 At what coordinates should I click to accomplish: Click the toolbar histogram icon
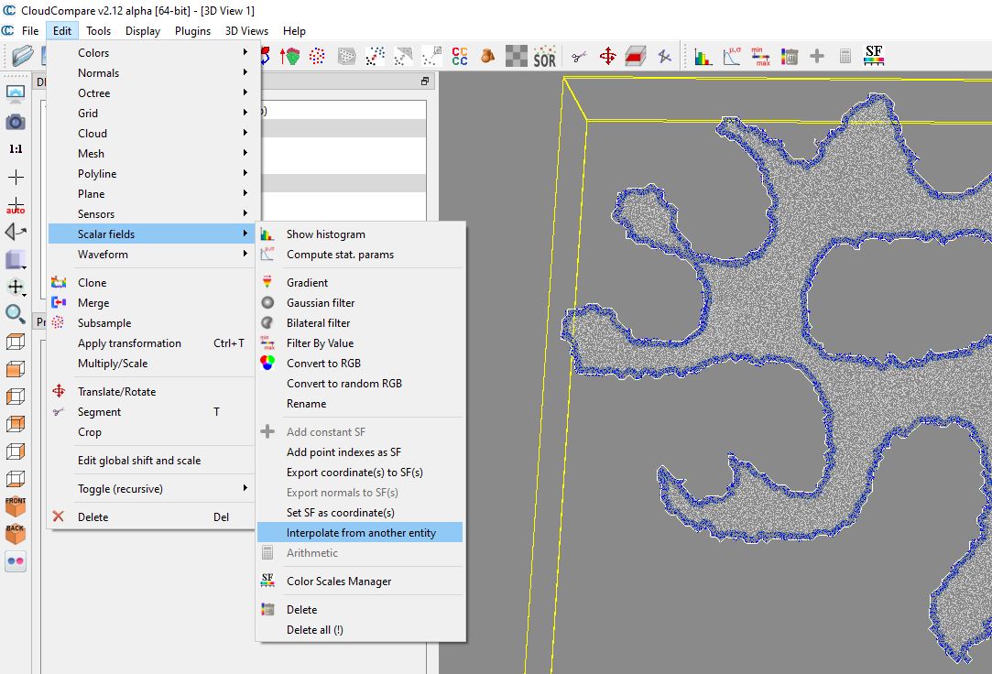click(x=703, y=57)
